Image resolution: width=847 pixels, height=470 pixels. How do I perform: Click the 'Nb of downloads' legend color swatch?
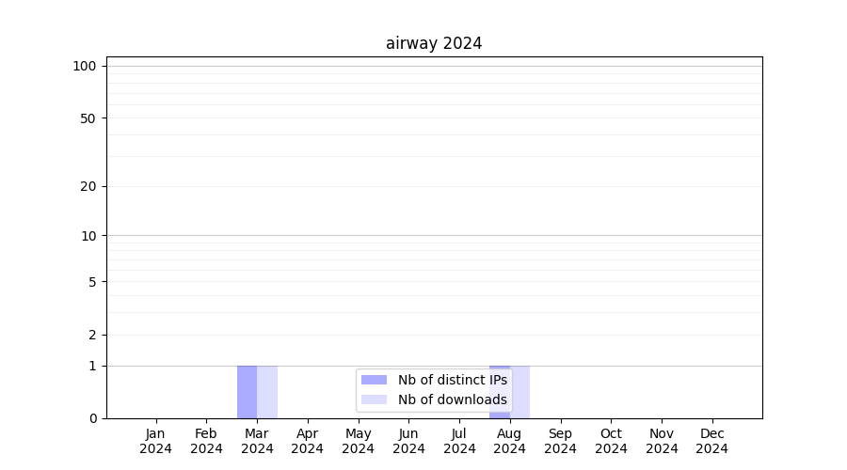tap(374, 399)
